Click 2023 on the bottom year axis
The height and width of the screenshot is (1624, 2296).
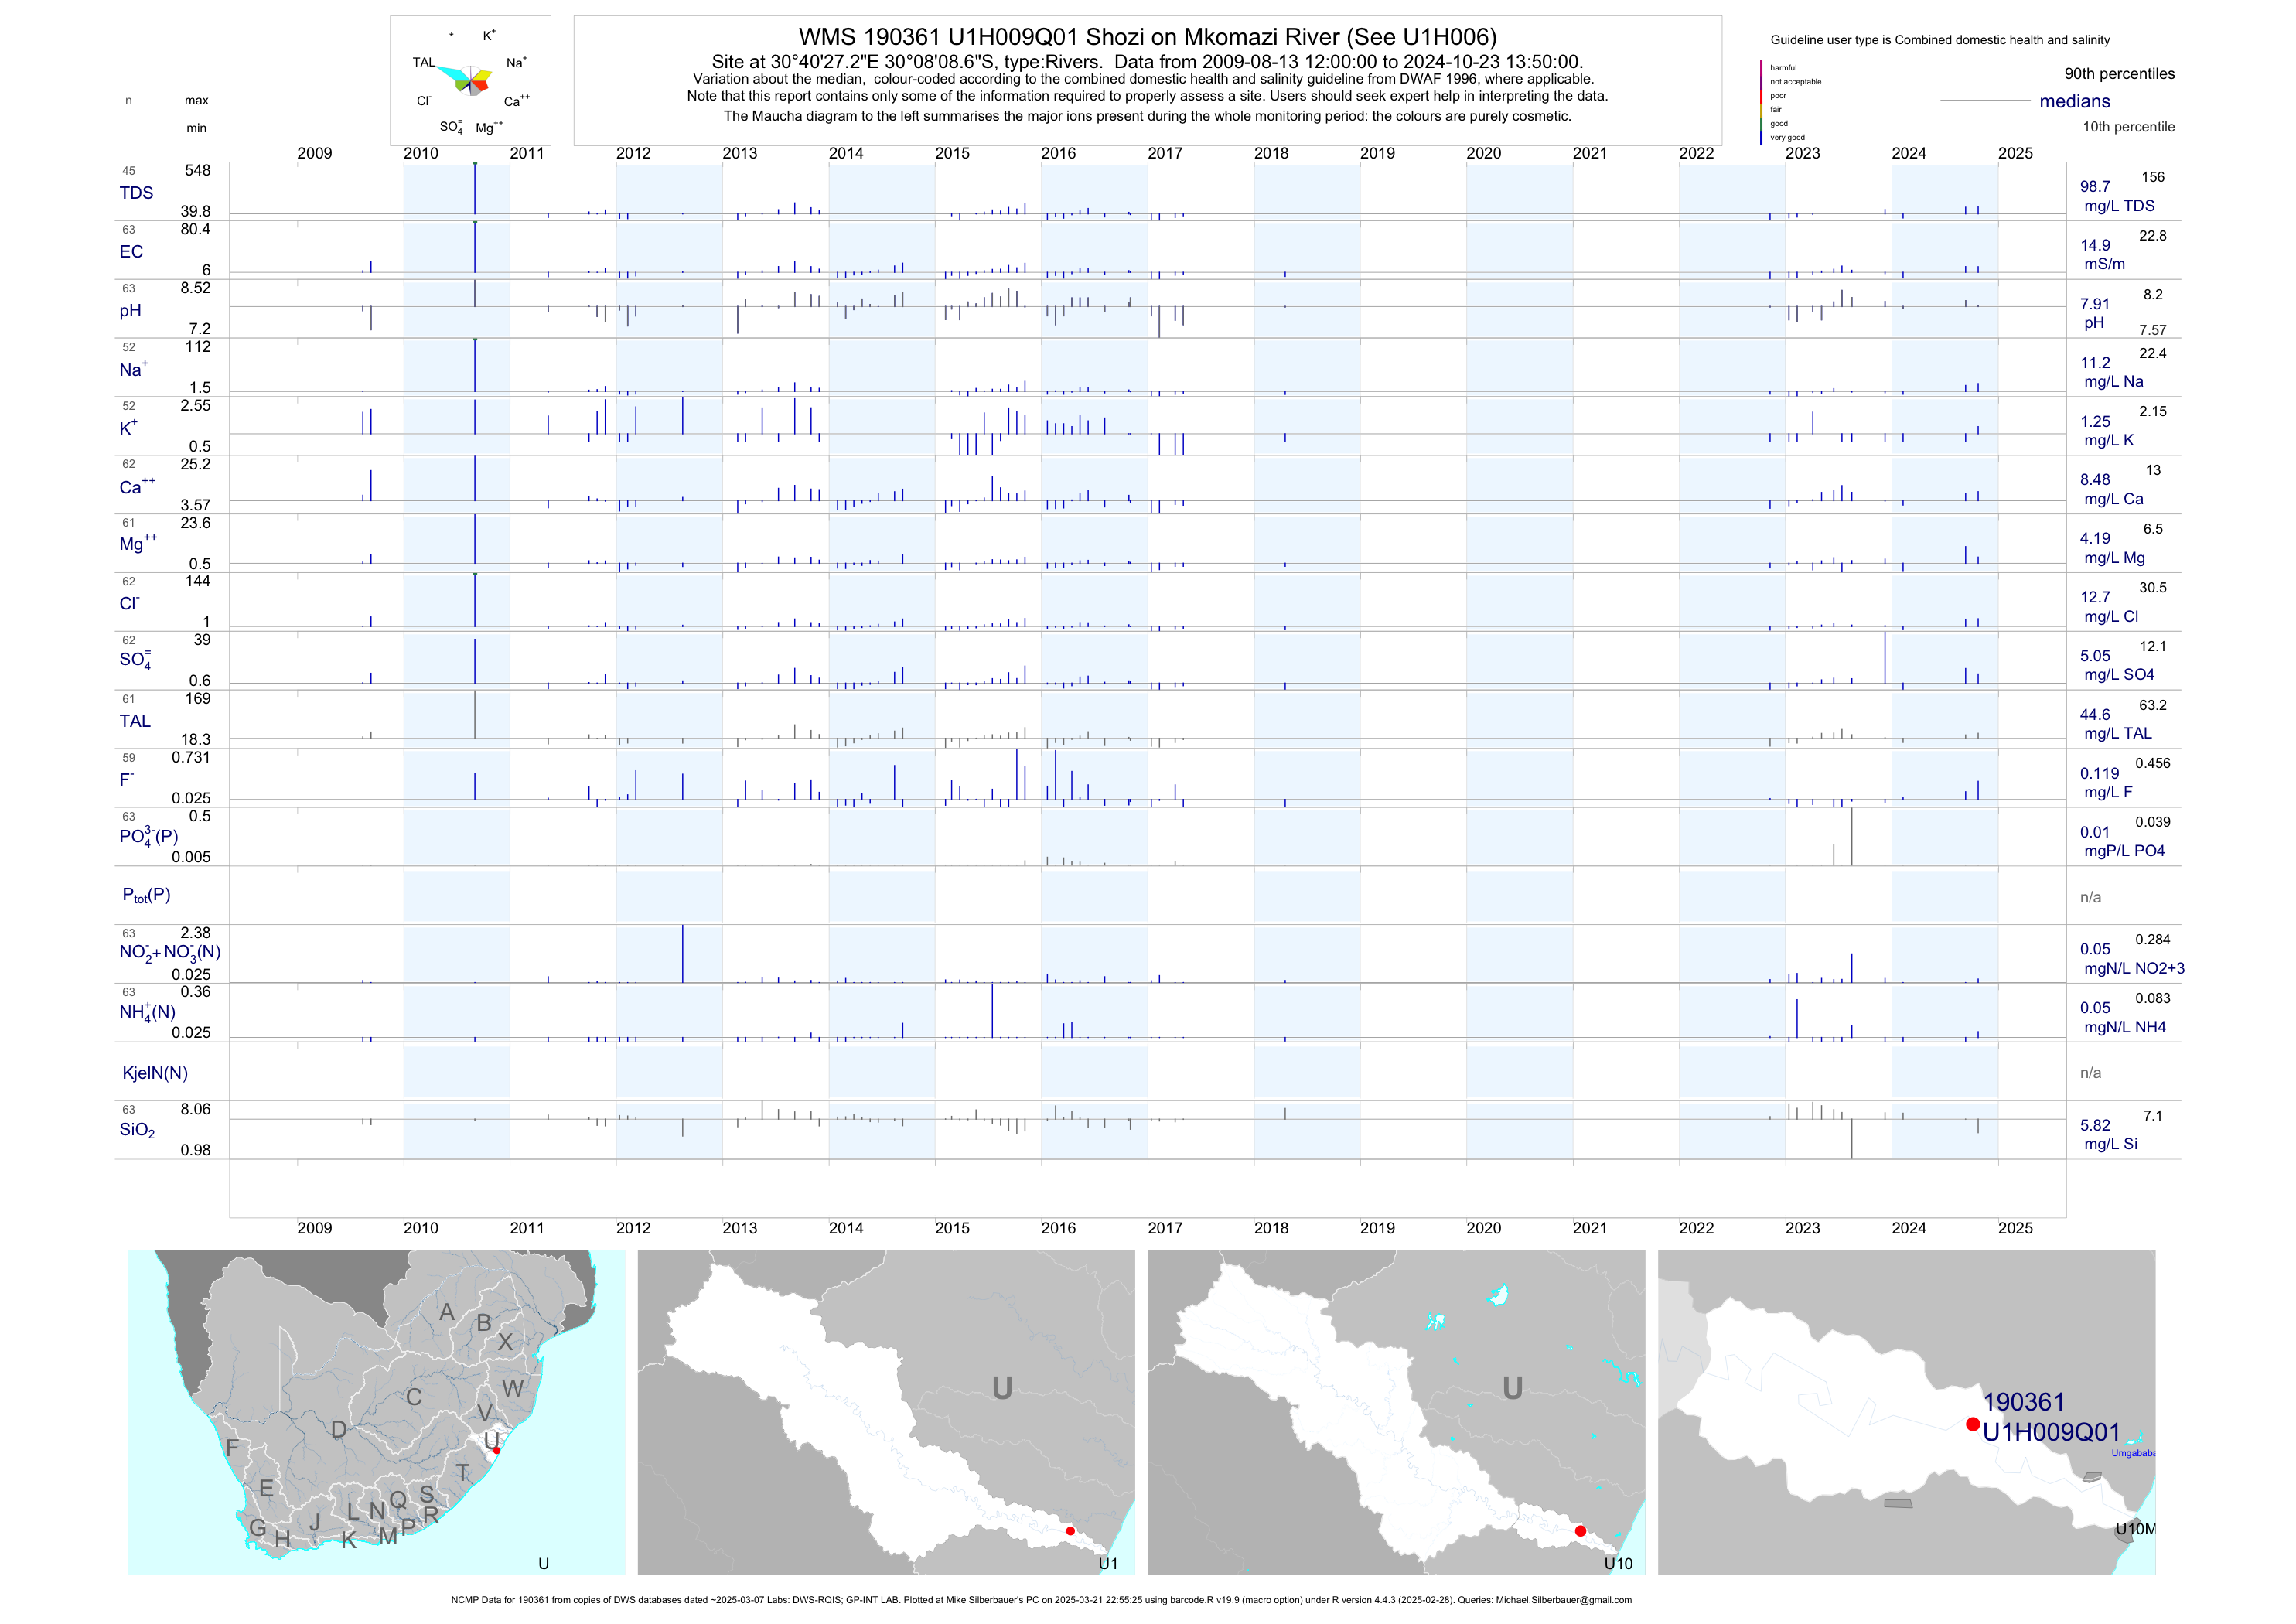(1802, 1228)
